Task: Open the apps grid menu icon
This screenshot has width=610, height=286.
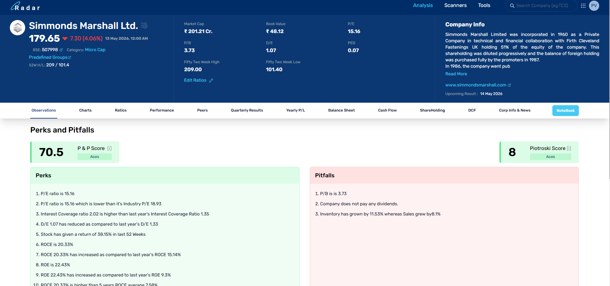Action: click(583, 6)
